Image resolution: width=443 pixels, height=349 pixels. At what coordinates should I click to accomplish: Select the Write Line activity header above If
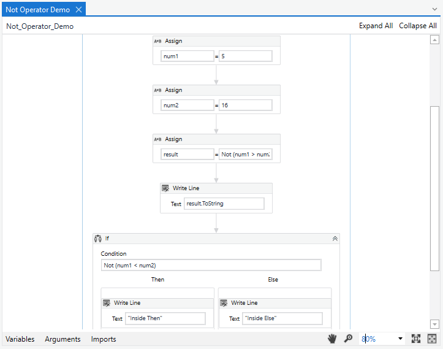pos(216,188)
